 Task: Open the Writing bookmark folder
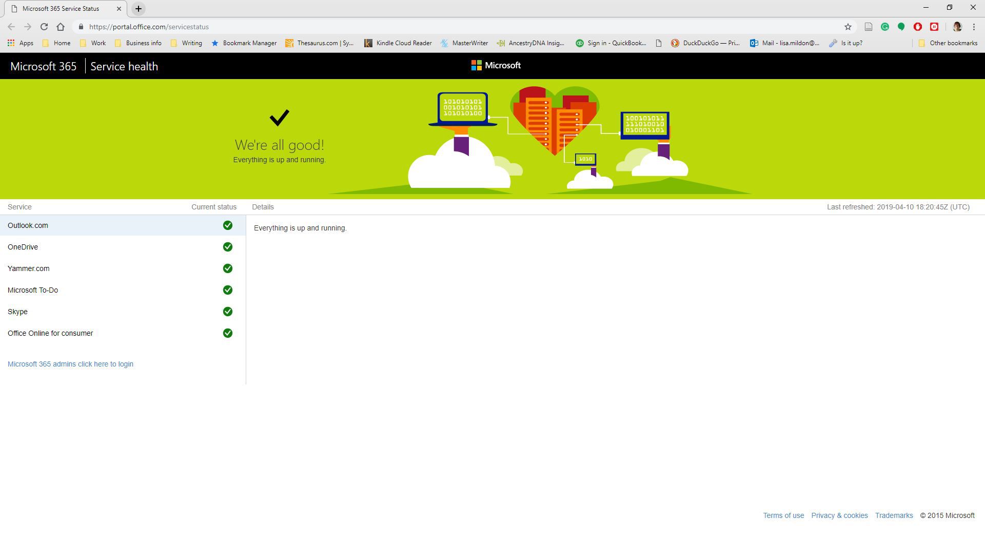(x=186, y=43)
